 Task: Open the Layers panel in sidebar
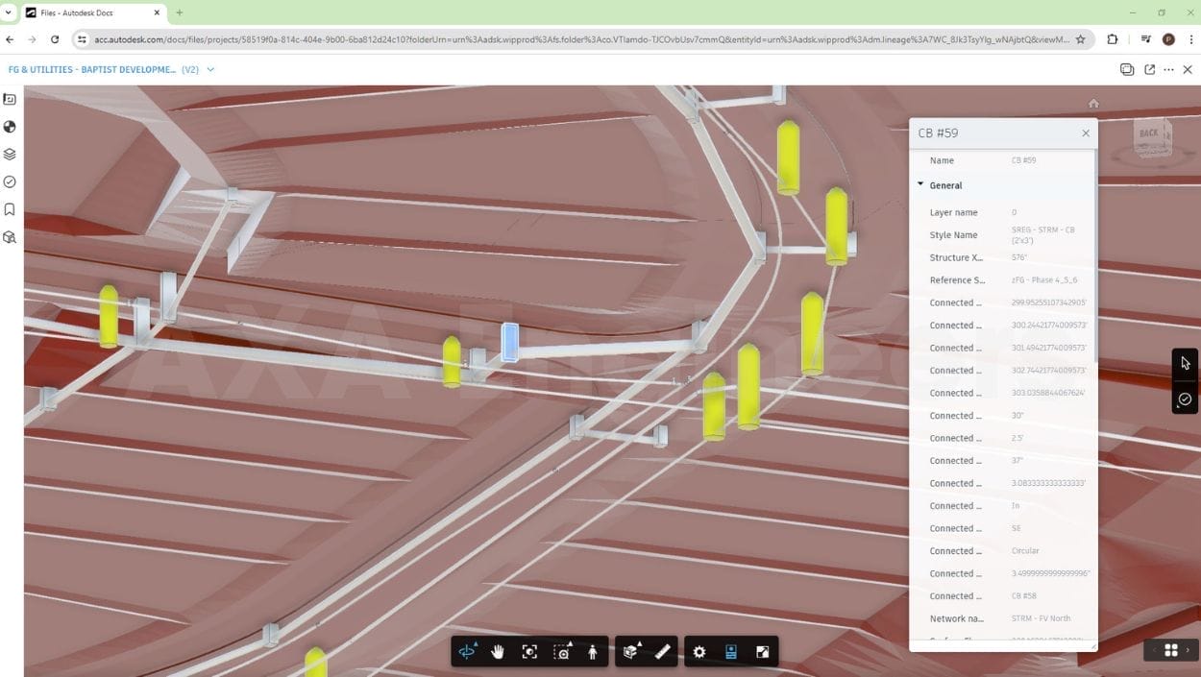[x=10, y=154]
